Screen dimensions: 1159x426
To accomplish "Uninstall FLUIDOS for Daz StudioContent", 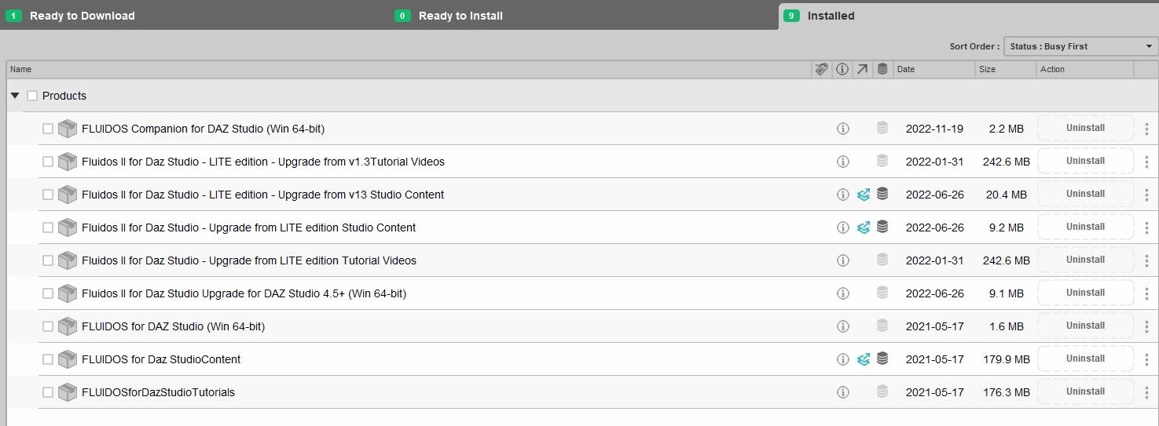I will 1085,359.
